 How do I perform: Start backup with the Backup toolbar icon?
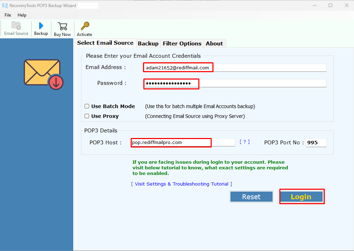pyautogui.click(x=41, y=29)
